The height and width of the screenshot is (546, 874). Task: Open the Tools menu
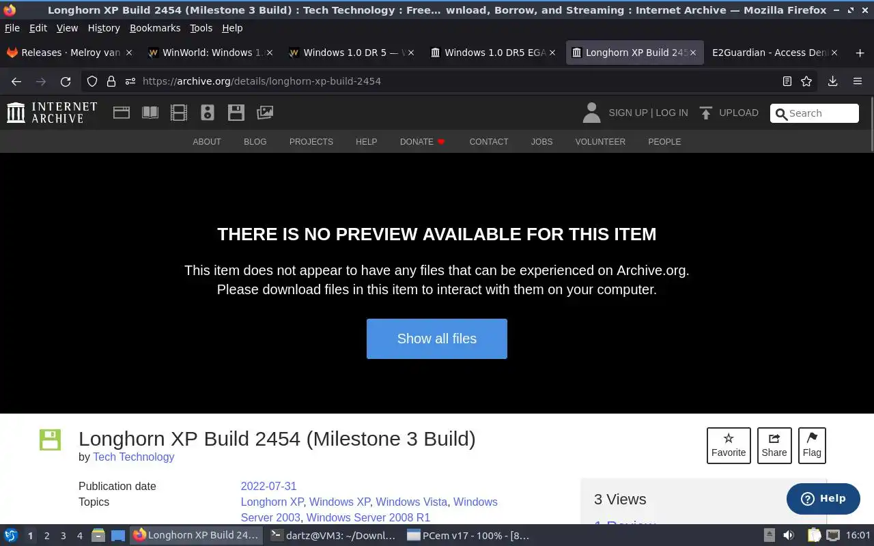(x=201, y=28)
